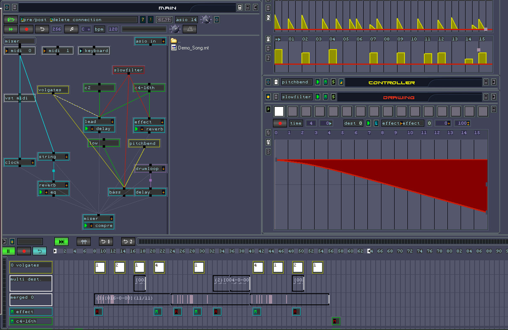Click the asio 14 field
The image size is (508, 330).
click(x=186, y=19)
